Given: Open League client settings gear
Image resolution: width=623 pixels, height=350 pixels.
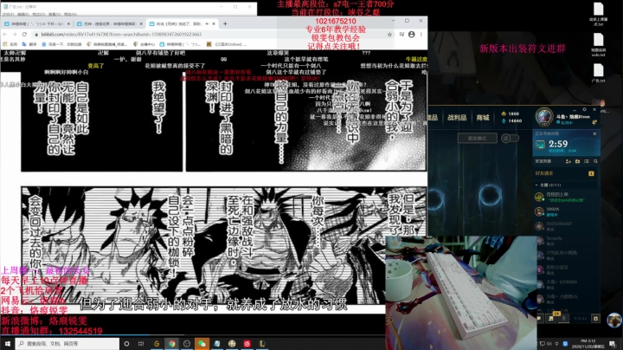Looking at the screenshot, I should [584, 109].
